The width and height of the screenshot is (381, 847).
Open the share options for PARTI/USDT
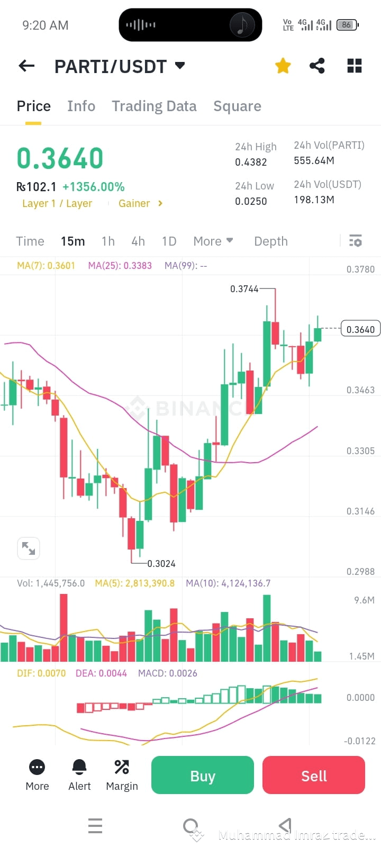click(317, 66)
